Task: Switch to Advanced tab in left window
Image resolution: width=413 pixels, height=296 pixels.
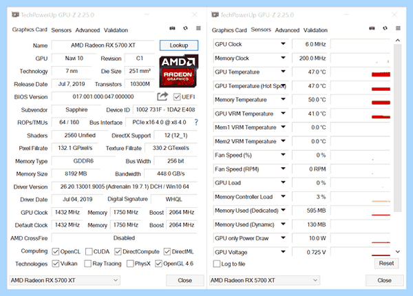Action: click(87, 30)
